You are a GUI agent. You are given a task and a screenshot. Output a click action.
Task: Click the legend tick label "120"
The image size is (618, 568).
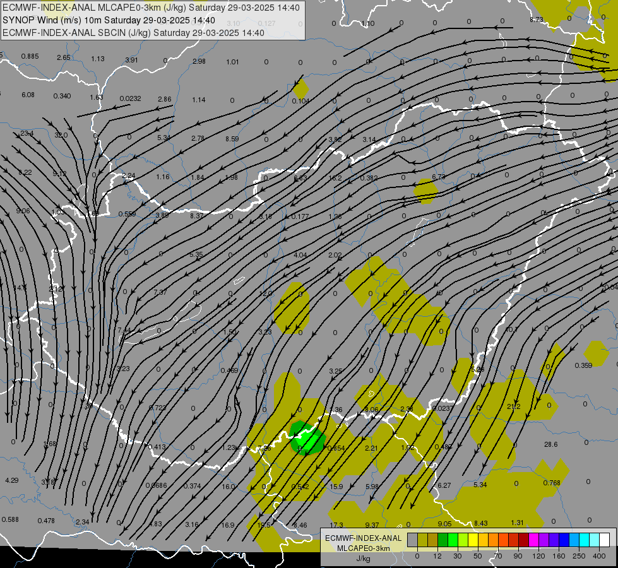coord(538,556)
